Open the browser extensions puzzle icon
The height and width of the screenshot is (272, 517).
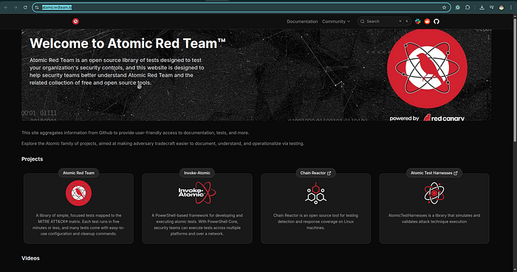pyautogui.click(x=468, y=7)
